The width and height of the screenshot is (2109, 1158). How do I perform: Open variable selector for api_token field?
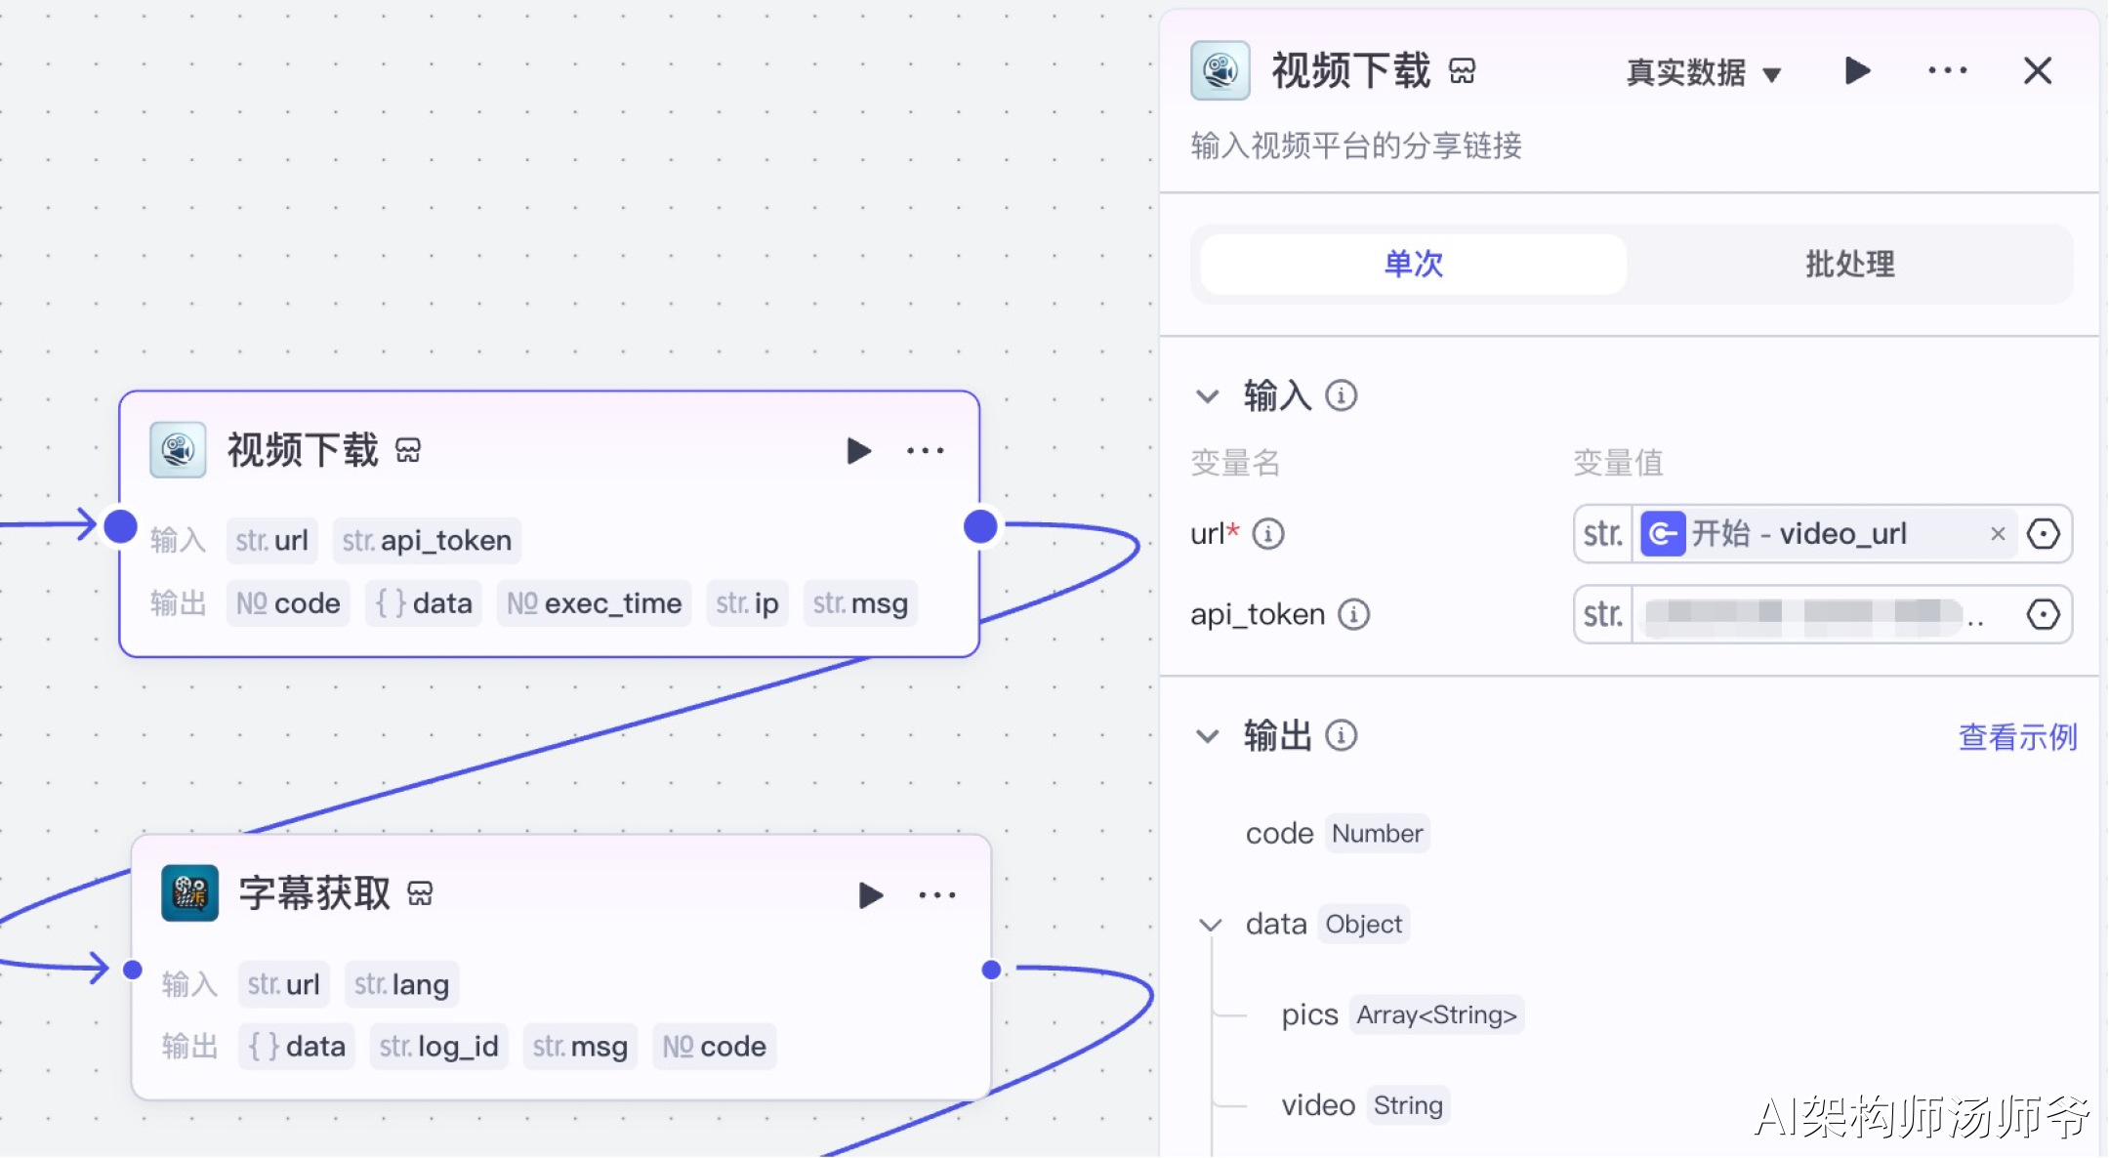click(2044, 615)
